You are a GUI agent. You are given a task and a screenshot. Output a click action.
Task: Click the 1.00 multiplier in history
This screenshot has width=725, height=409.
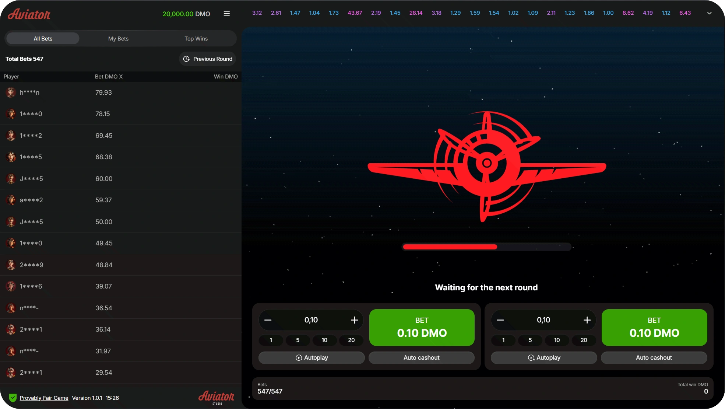tap(608, 13)
